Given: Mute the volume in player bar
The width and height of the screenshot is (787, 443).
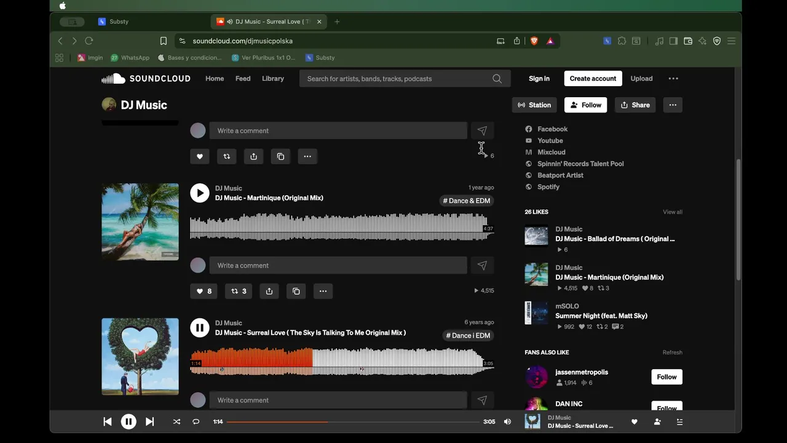Looking at the screenshot, I should click(507, 421).
